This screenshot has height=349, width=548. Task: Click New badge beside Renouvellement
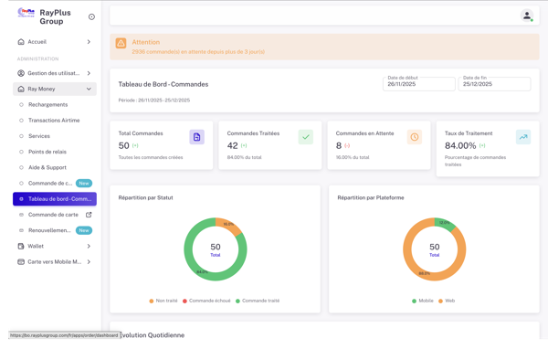pos(84,230)
